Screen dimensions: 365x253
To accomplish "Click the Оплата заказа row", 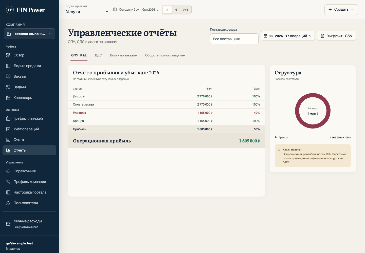I will tap(167, 104).
